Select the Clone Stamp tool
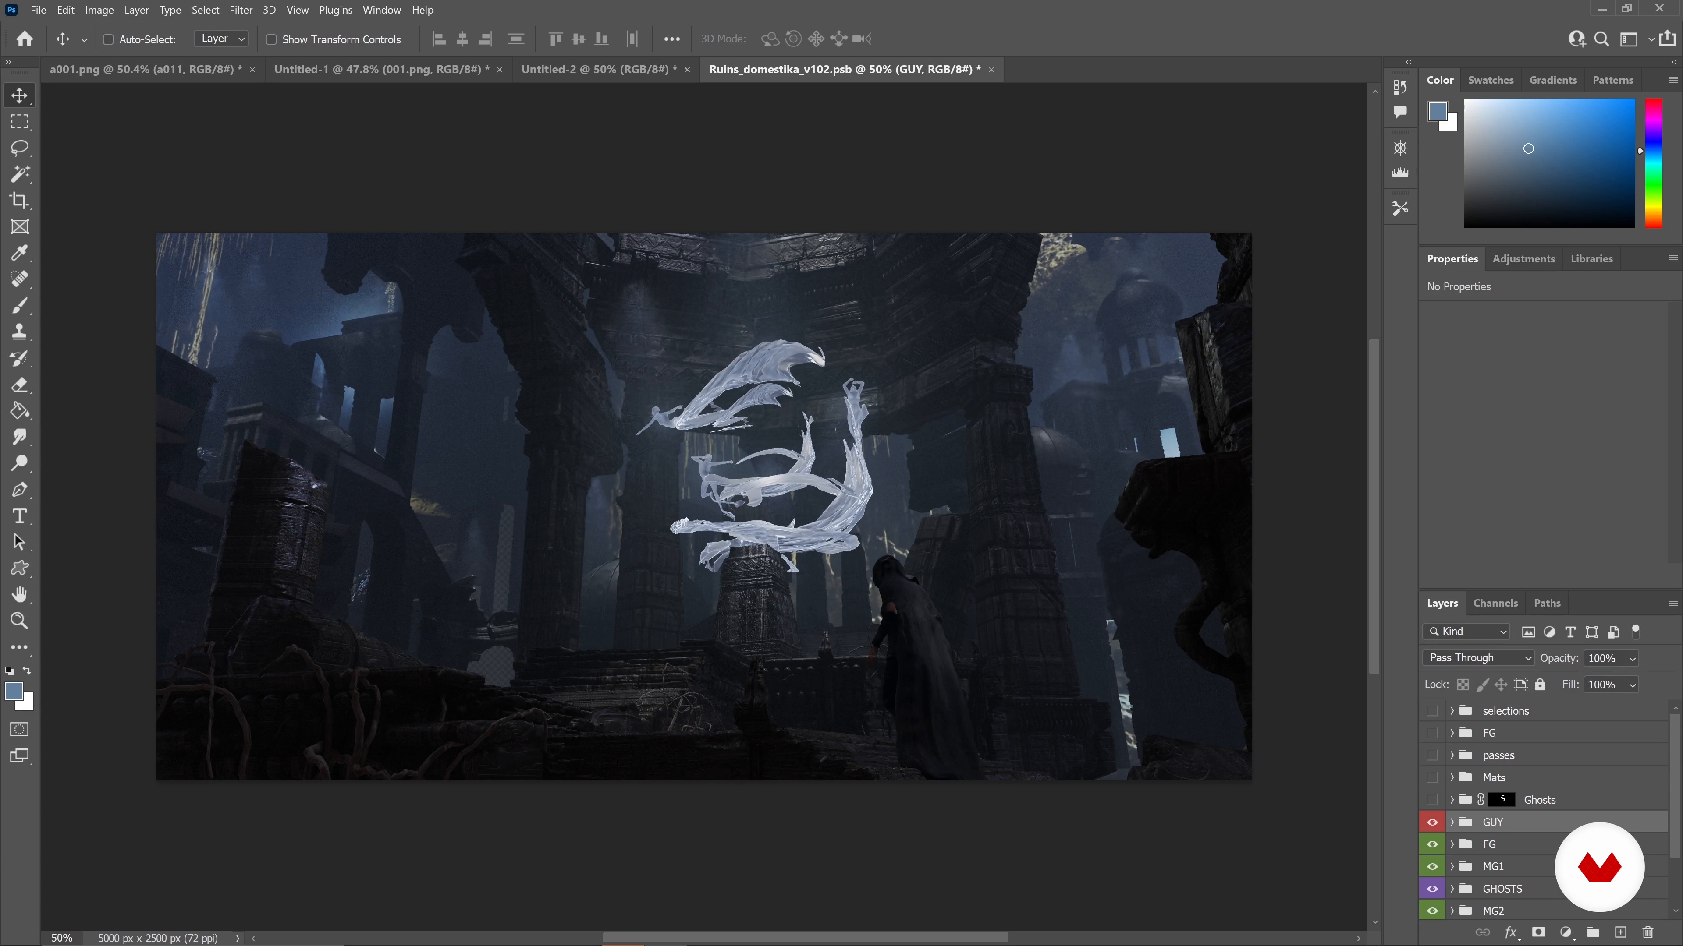The image size is (1683, 946). [x=20, y=332]
